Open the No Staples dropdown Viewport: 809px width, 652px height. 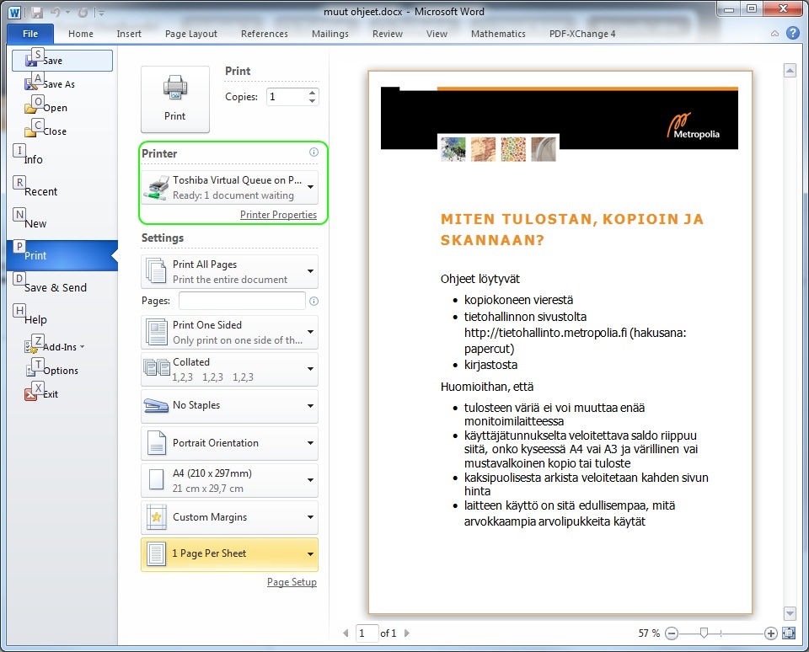click(229, 406)
